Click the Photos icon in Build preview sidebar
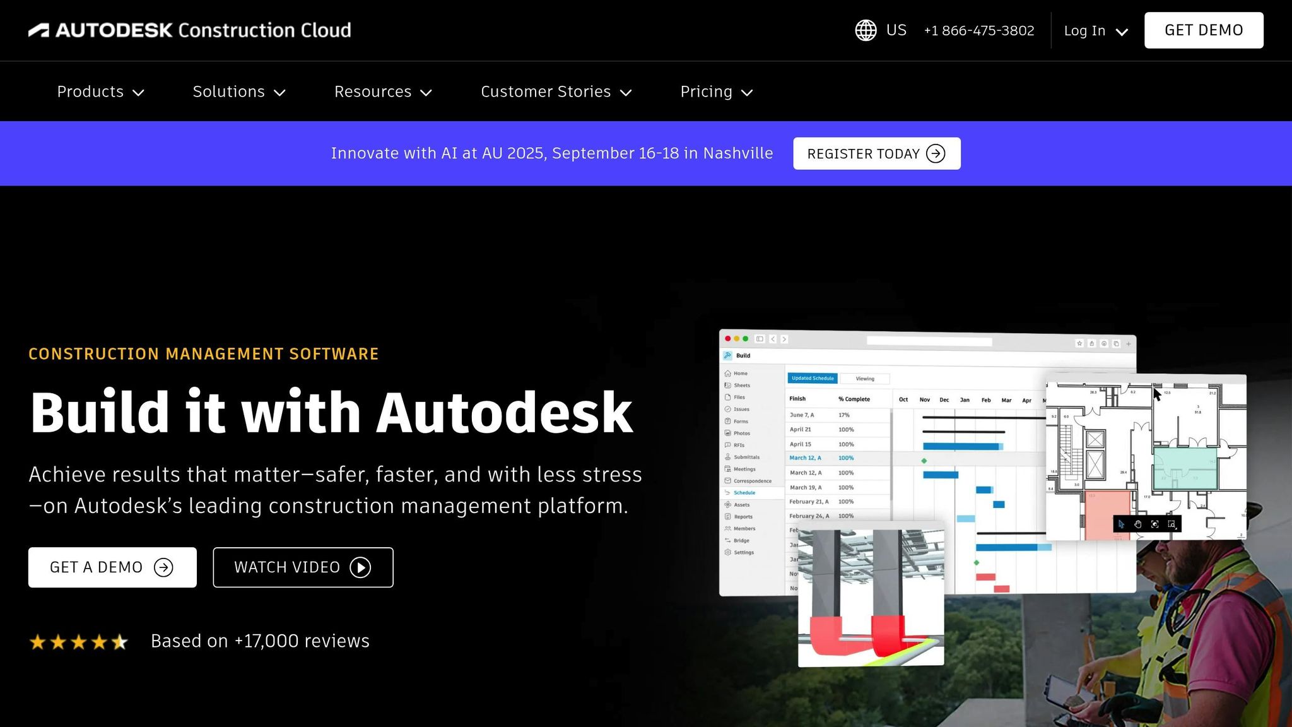The height and width of the screenshot is (727, 1292). [x=727, y=434]
